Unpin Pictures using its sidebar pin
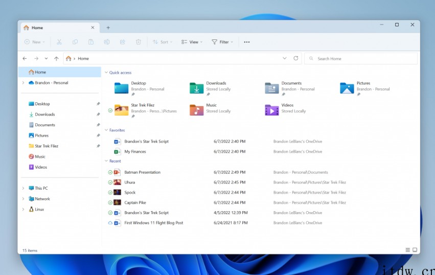Viewport: 435px width, 275px height. pos(98,135)
